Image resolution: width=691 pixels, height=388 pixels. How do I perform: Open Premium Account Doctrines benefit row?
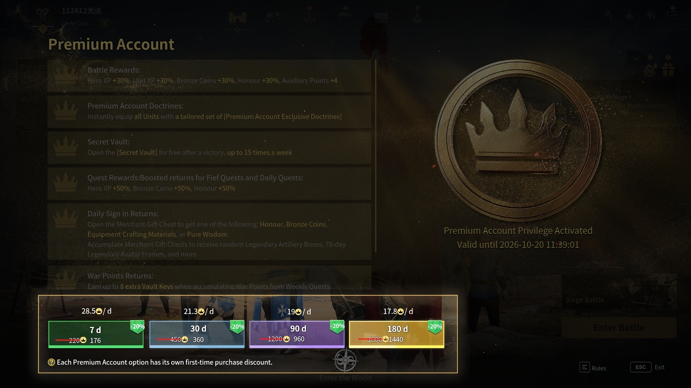pyautogui.click(x=209, y=111)
